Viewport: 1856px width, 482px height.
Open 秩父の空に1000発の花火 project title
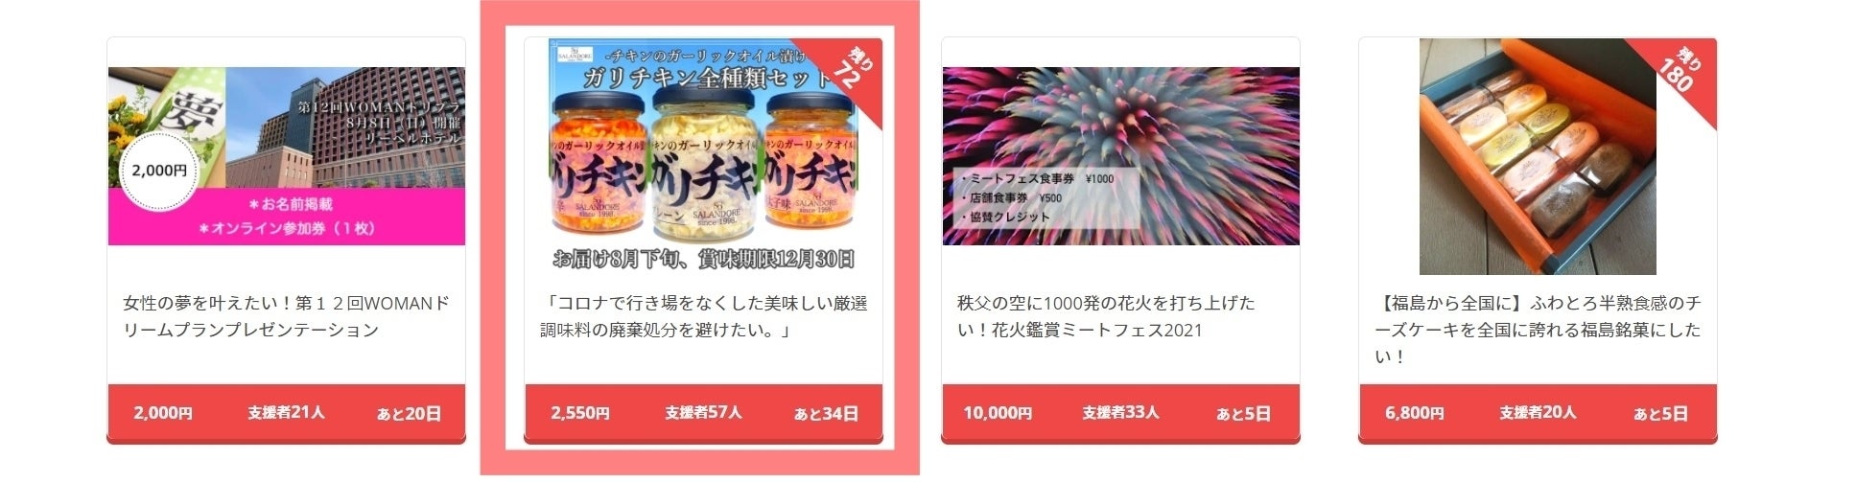[1106, 316]
